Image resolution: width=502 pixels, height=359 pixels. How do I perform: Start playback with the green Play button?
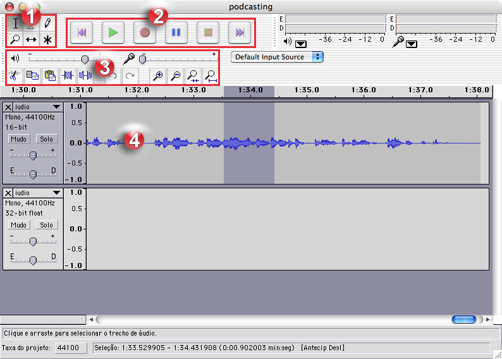tap(113, 32)
